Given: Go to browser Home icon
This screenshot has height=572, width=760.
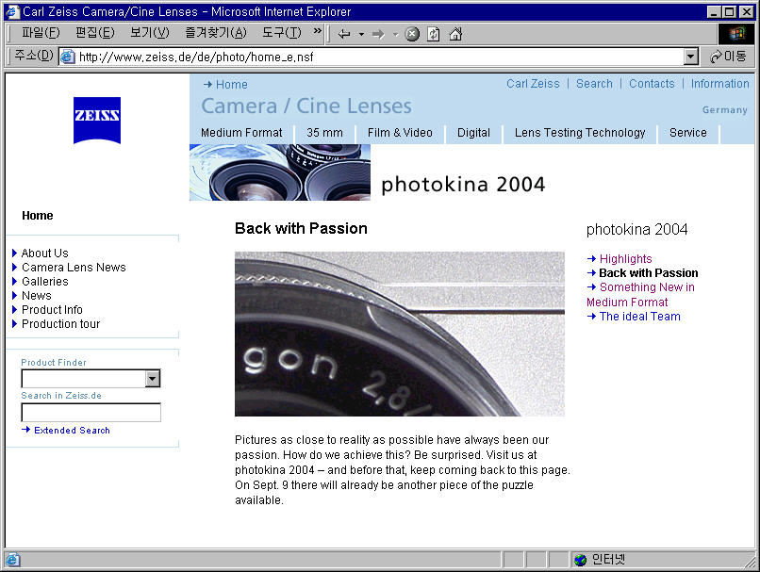Looking at the screenshot, I should [455, 34].
